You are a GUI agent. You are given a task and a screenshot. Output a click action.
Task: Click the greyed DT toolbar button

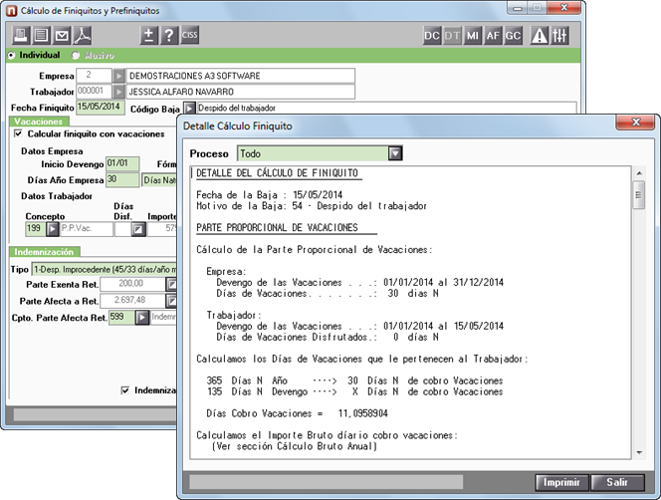pos(452,36)
